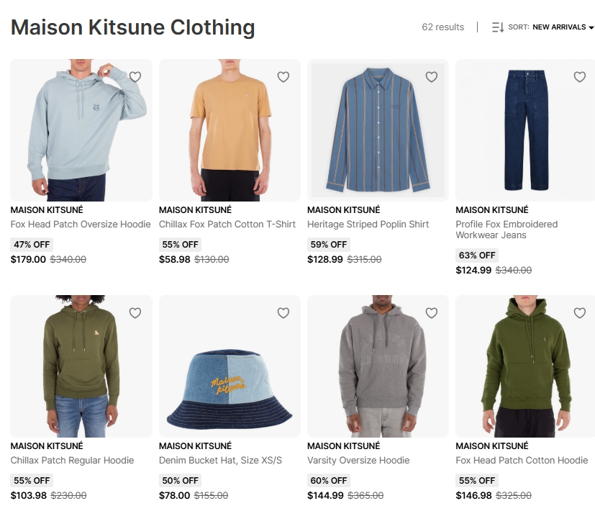Wishlist the Profile Fox Embroidered Workwear Jeans
Image resolution: width=595 pixels, height=511 pixels.
point(579,77)
